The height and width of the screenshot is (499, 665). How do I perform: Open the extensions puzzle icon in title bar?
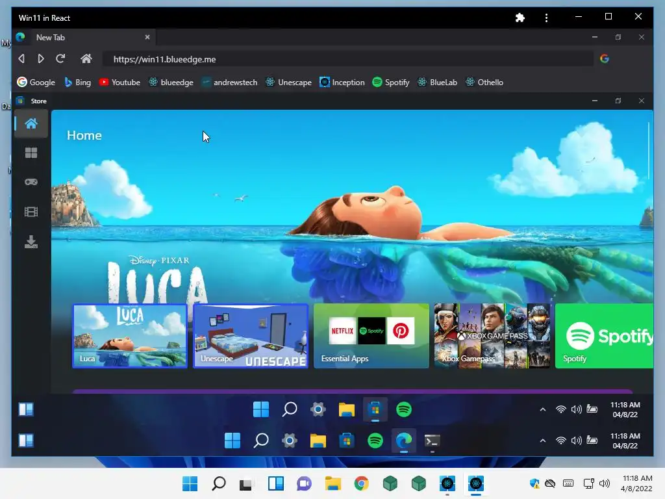pyautogui.click(x=520, y=18)
